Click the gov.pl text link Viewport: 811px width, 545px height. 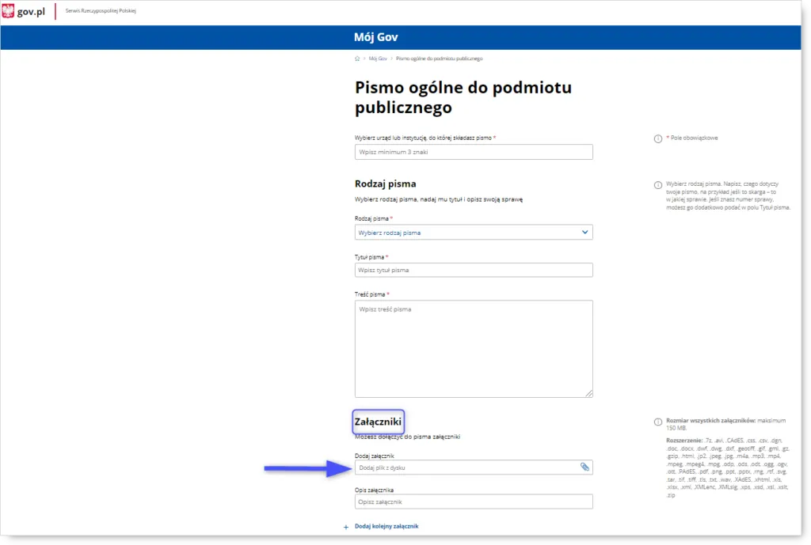click(31, 11)
